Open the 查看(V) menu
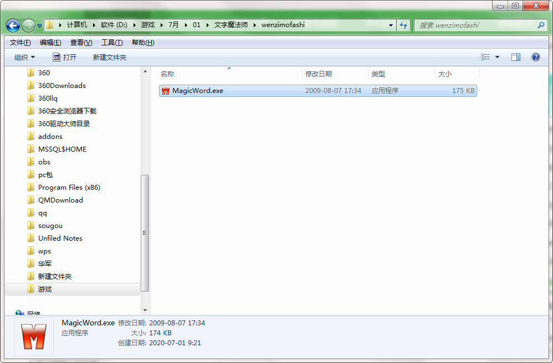Viewport: 553px width, 363px height. coord(81,43)
